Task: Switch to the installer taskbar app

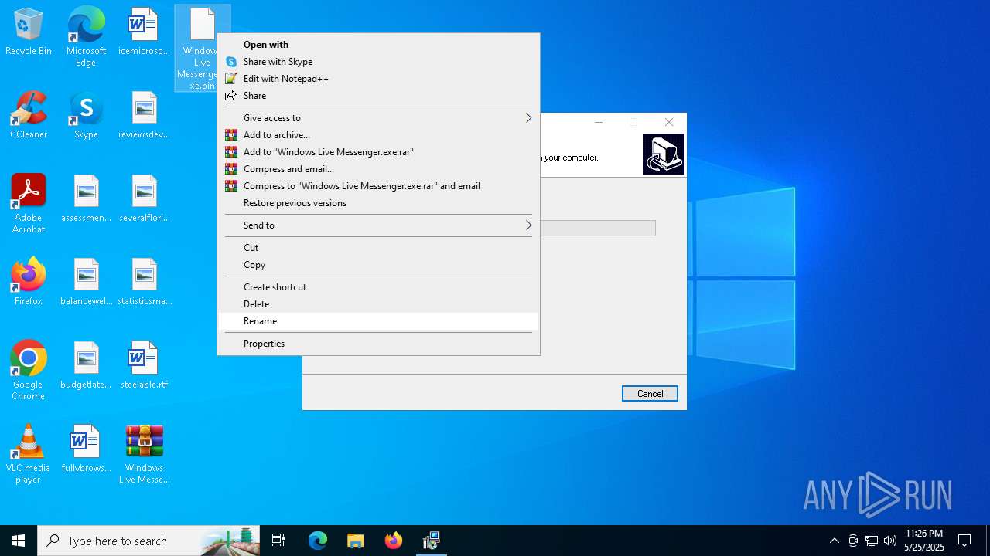Action: [432, 541]
